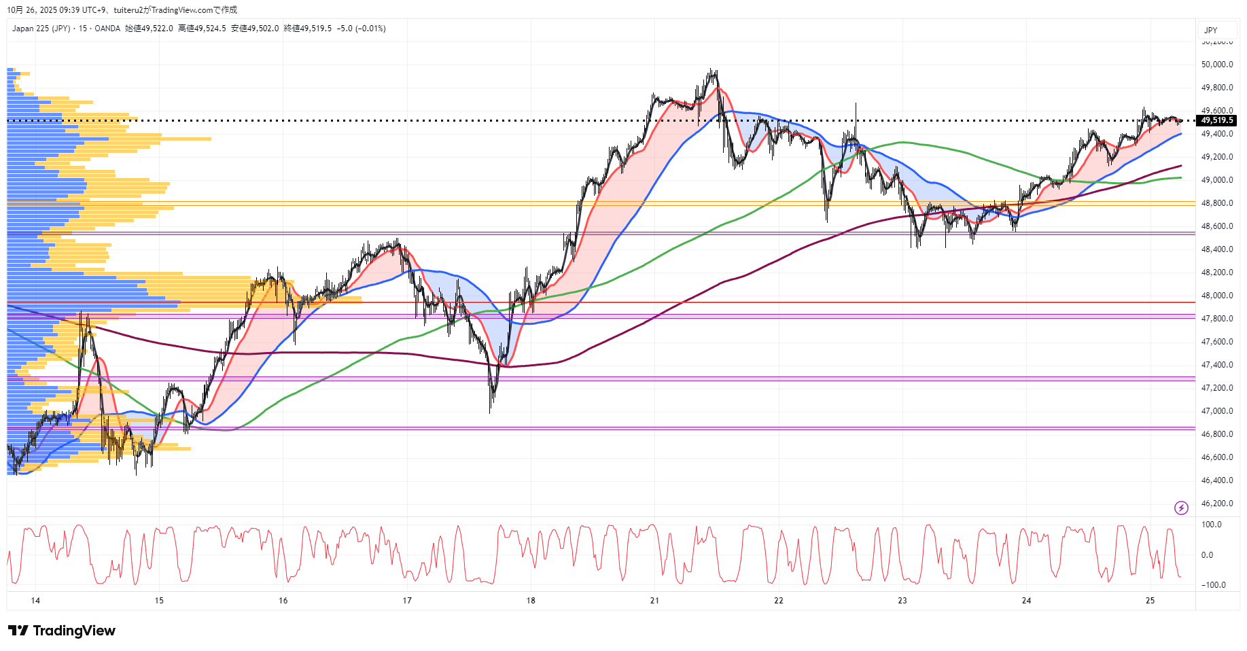This screenshot has width=1247, height=651.
Task: Select date 14 on the time axis
Action: click(x=35, y=600)
